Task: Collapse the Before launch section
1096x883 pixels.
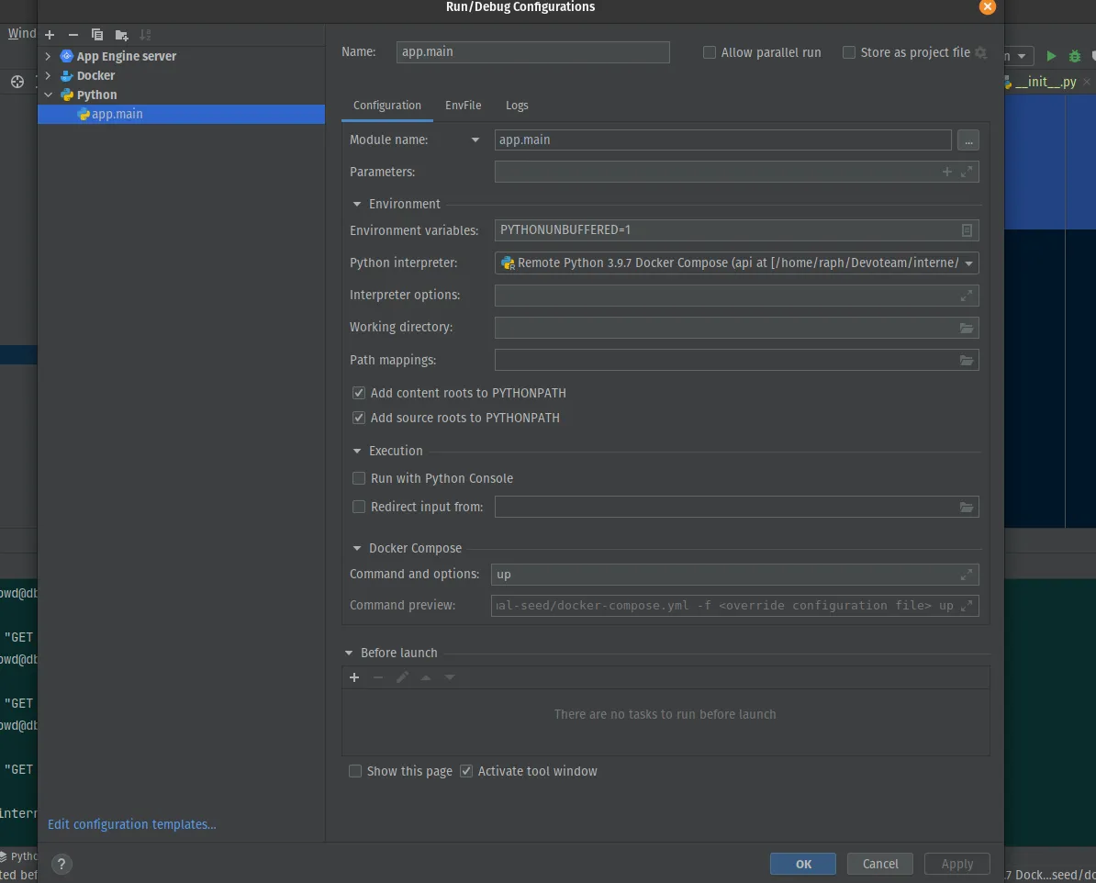Action: (349, 653)
